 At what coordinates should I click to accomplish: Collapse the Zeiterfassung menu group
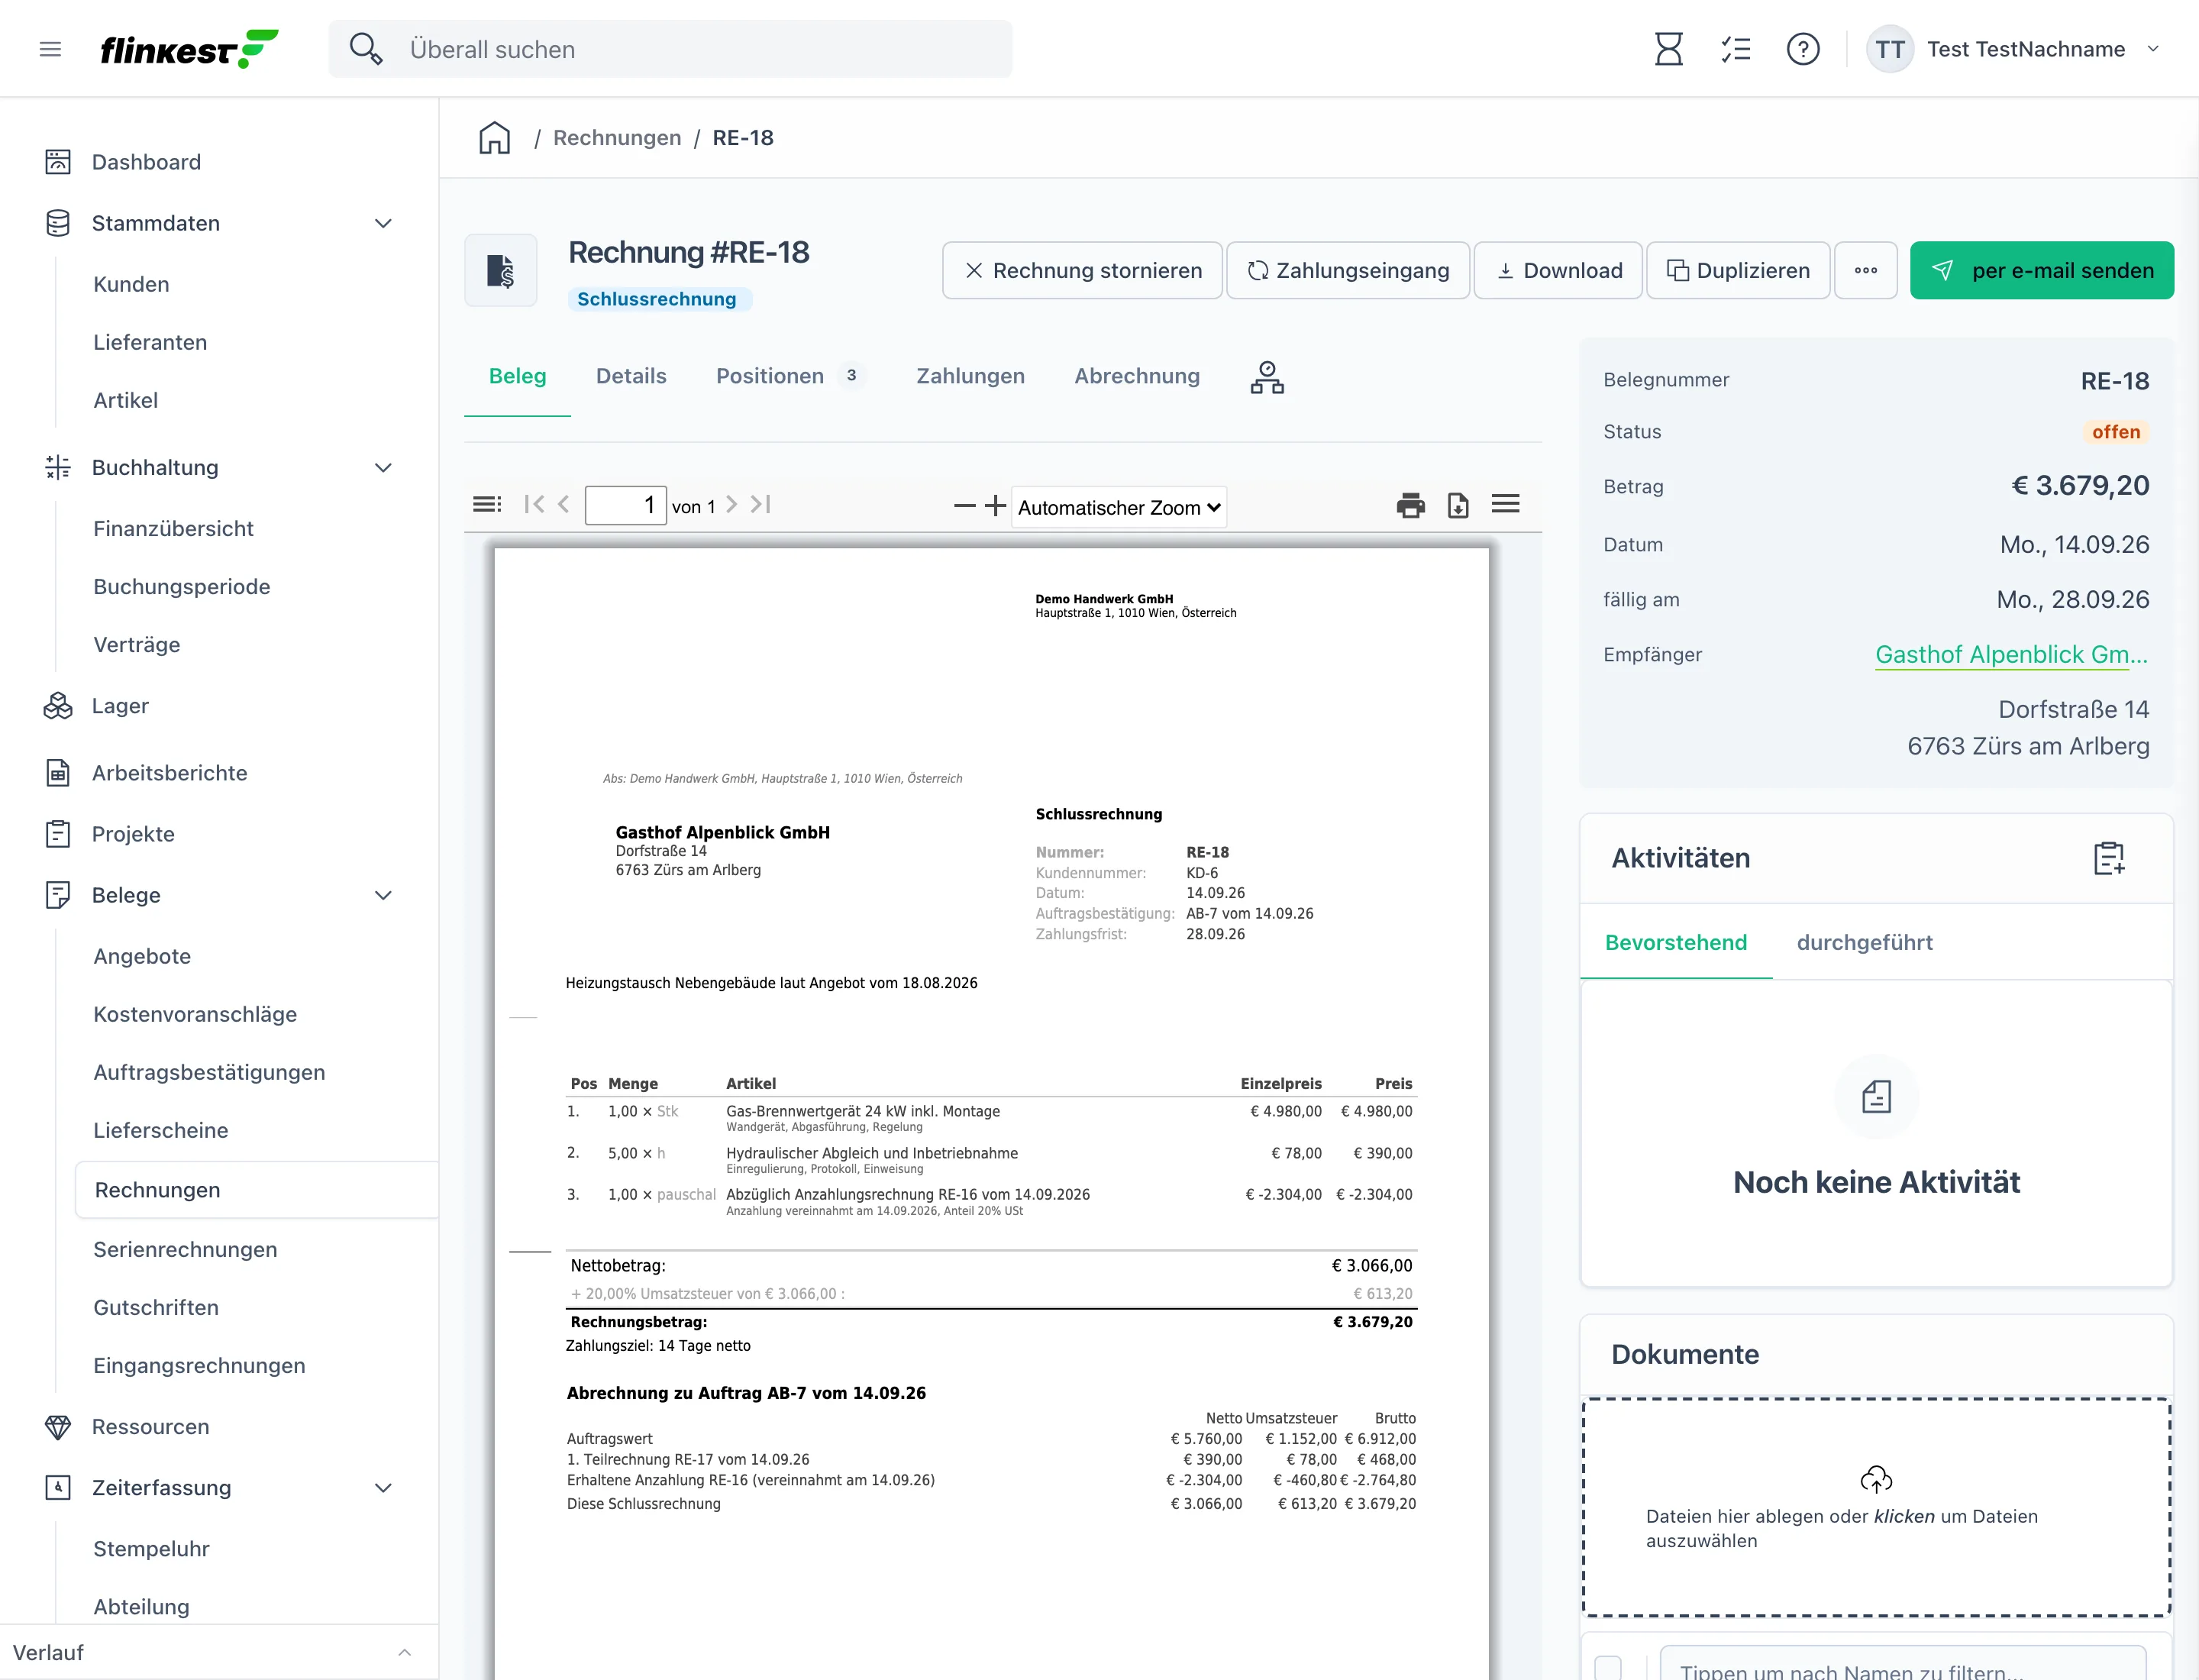coord(383,1488)
